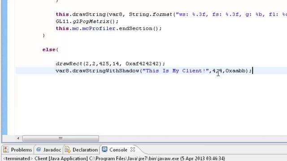Image resolution: width=287 pixels, height=161 pixels.
Task: Select the Console tab
Action: 118,150
